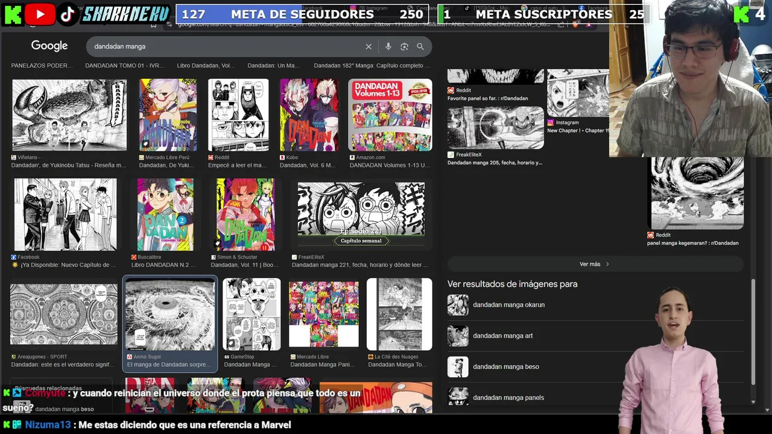The image size is (772, 434).
Task: Open the La Cité des Nuages thumbnail
Action: click(399, 314)
